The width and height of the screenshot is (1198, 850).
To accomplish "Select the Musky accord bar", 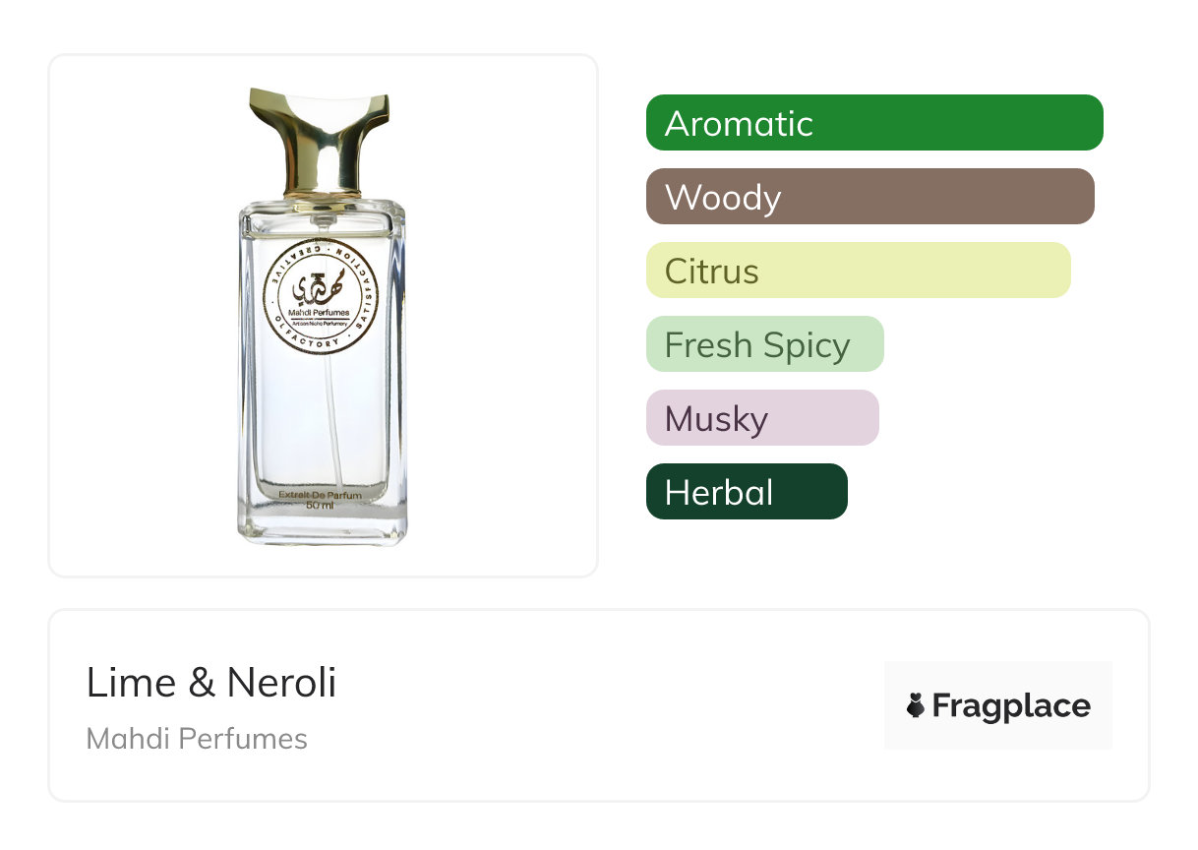I will (761, 418).
